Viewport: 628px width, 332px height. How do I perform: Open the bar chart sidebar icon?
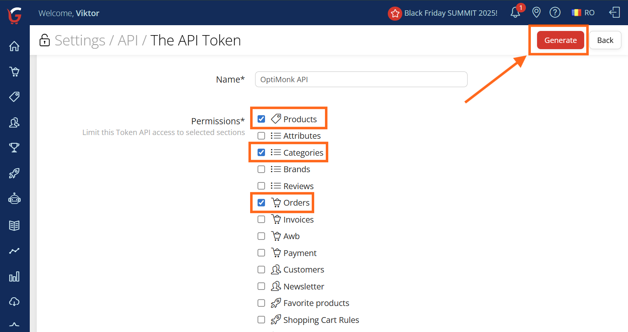(14, 276)
